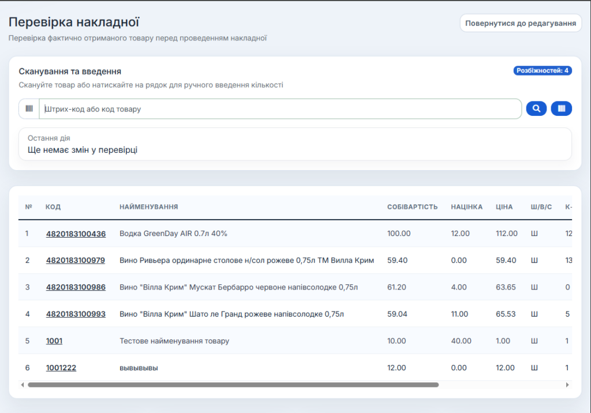The height and width of the screenshot is (413, 591).
Task: Select row 'Тестове найменування товару'
Action: [x=174, y=341]
